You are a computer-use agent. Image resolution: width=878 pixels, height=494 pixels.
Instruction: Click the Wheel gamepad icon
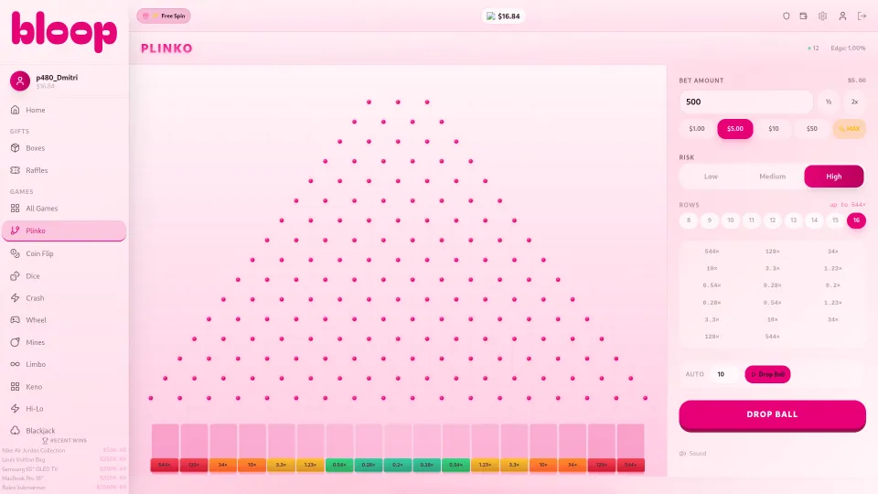pos(16,320)
